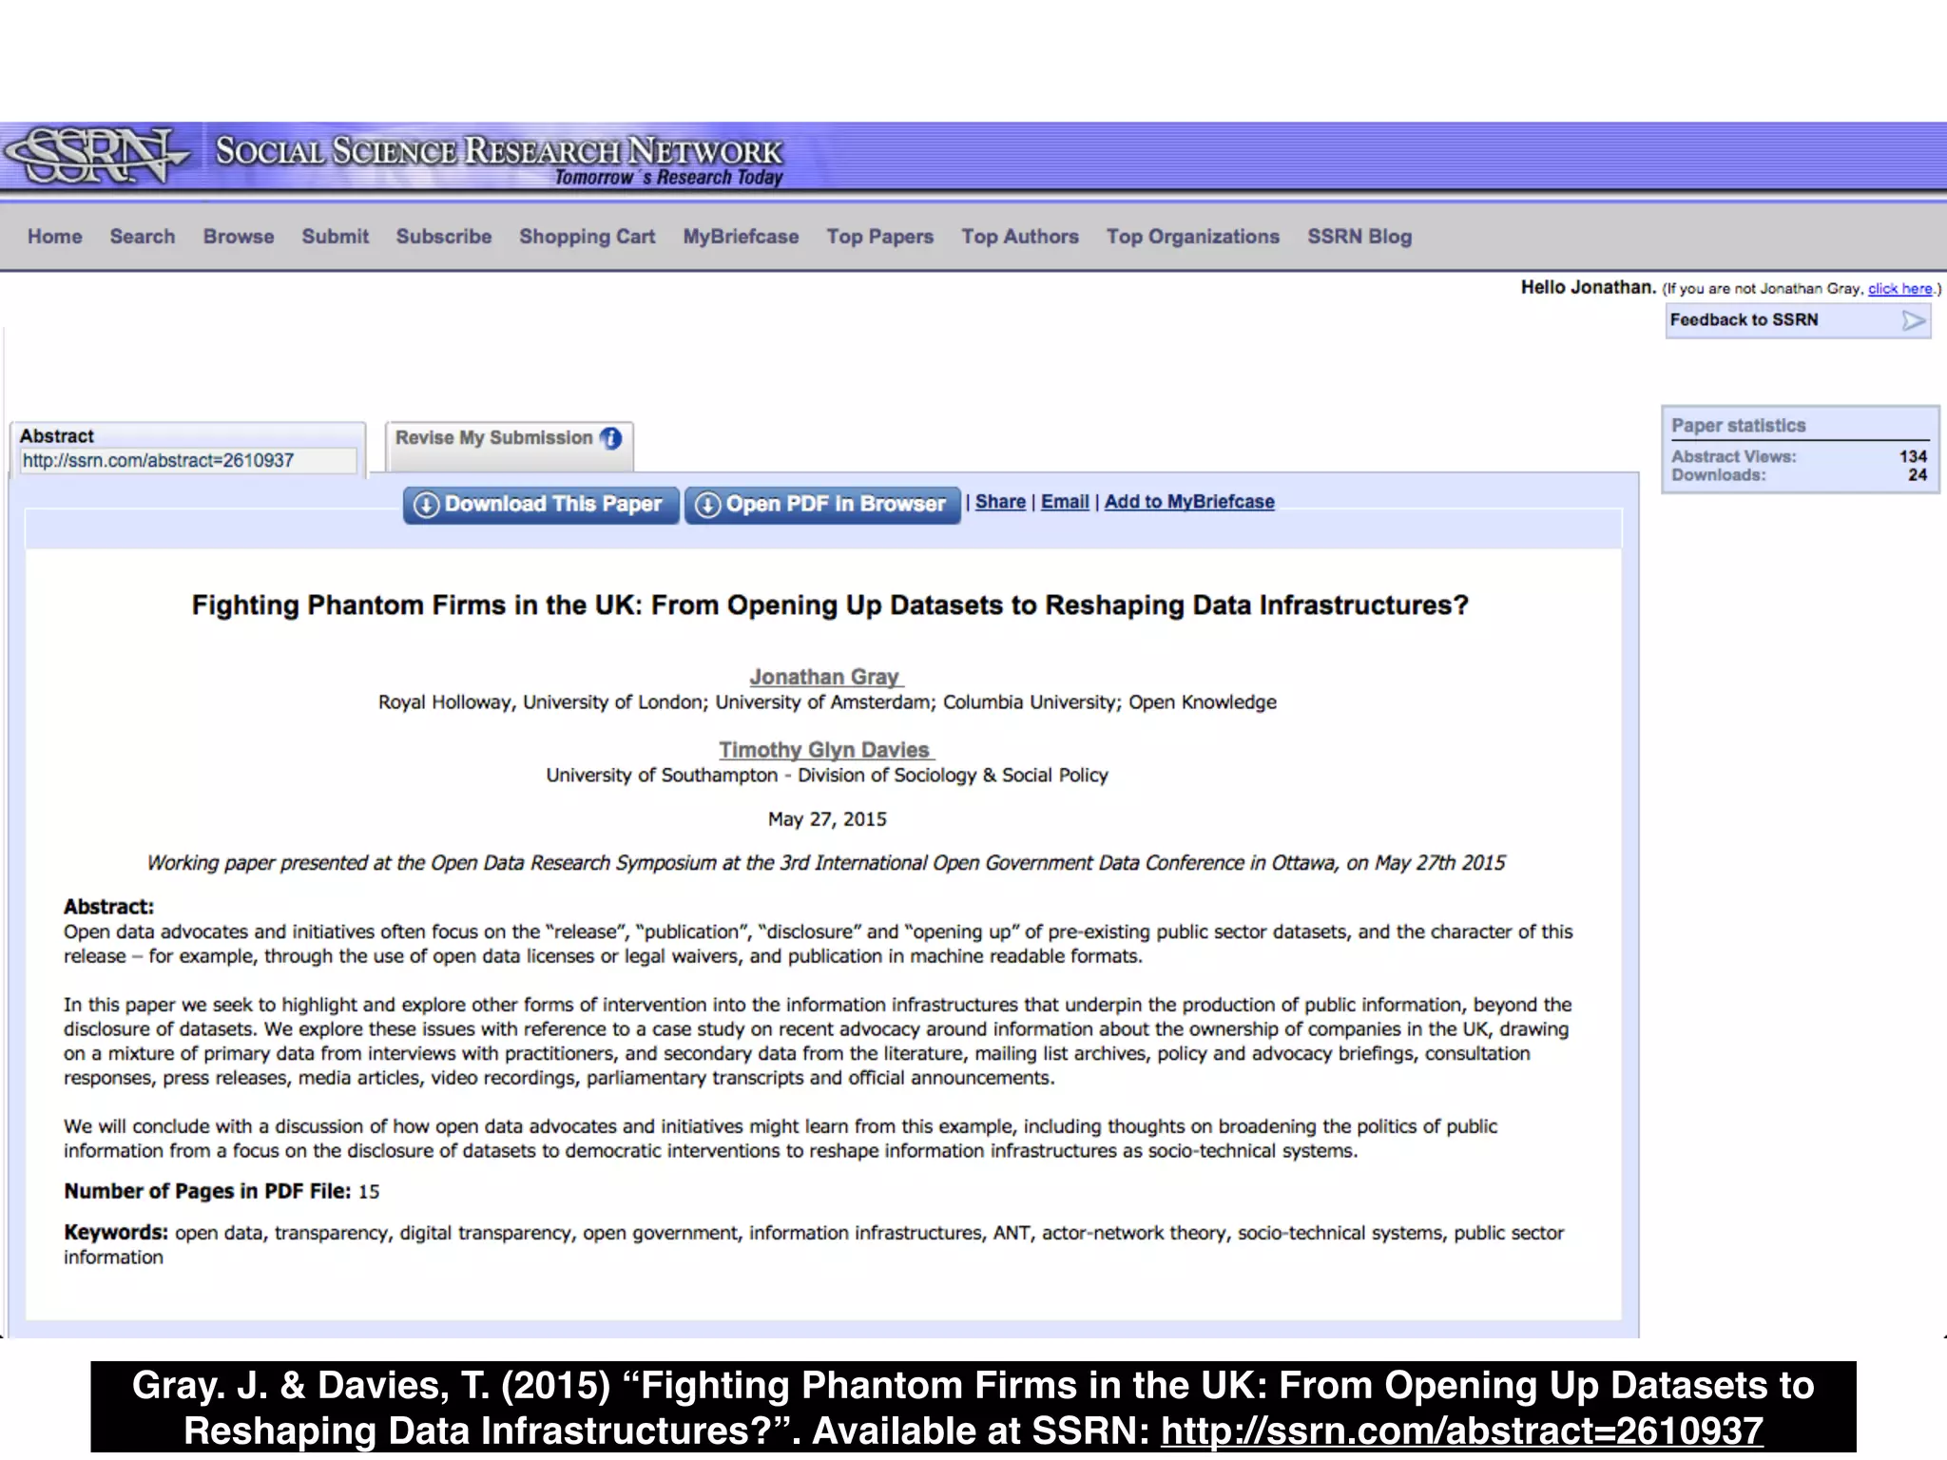Go to Top Papers in navigation
1947x1460 pixels.
(x=879, y=237)
